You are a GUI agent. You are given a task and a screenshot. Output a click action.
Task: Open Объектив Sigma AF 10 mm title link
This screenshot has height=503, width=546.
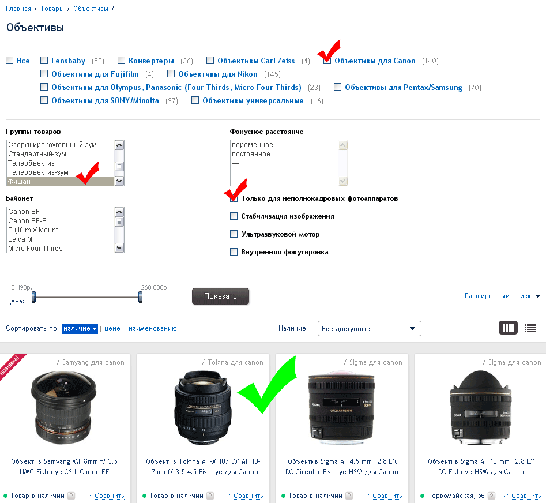(x=481, y=467)
